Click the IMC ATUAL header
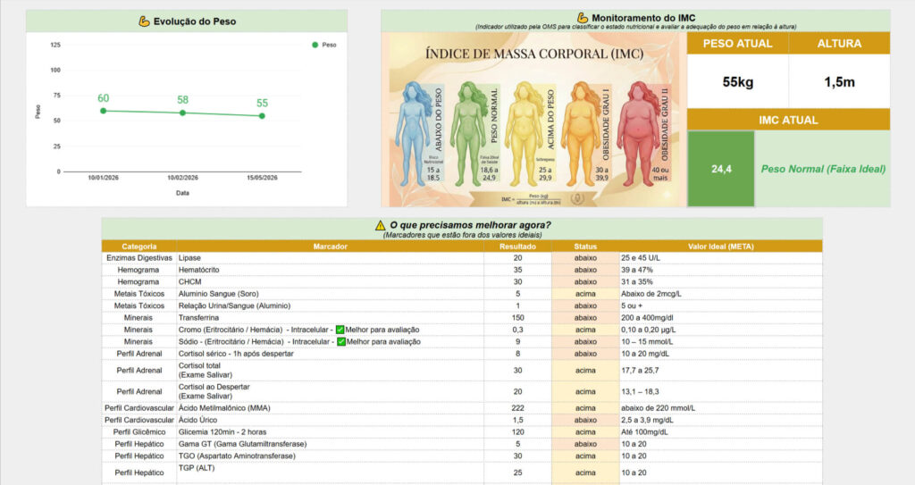The height and width of the screenshot is (485, 915). pos(788,120)
